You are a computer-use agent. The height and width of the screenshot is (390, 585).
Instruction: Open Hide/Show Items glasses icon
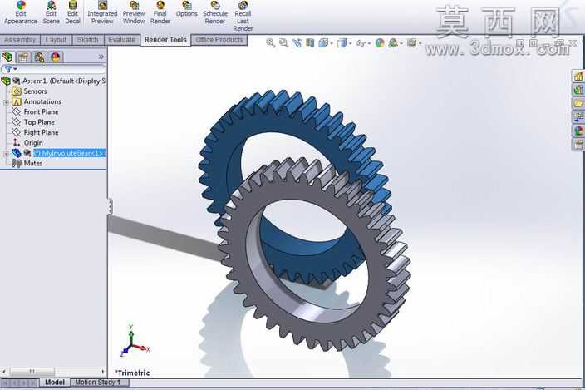click(361, 43)
